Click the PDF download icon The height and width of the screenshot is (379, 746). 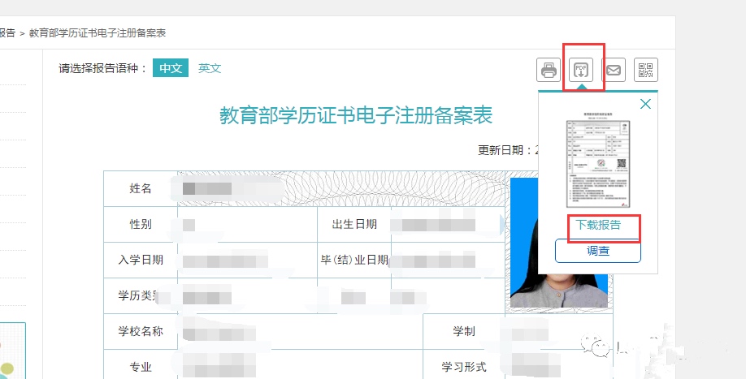tap(582, 70)
